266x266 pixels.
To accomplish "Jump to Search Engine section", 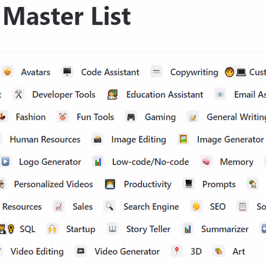I will tap(151, 207).
